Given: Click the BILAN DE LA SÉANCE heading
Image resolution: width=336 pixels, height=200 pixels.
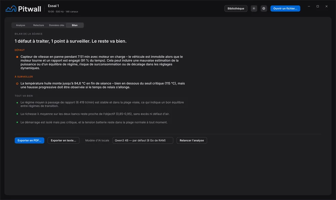Looking at the screenshot, I should pos(29,34).
